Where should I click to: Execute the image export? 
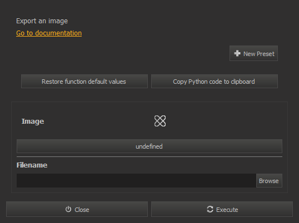(x=222, y=209)
